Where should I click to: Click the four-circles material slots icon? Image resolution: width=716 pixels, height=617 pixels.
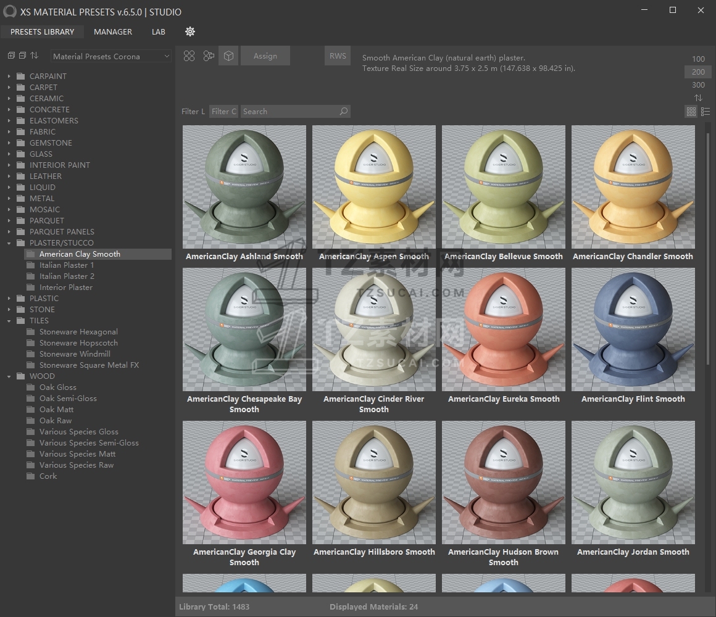pos(189,56)
